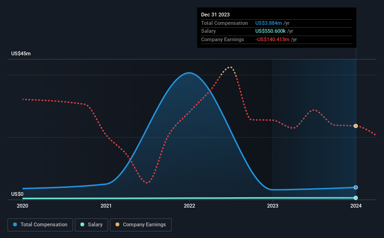Toggle the Total Compensation legend button
The image size is (384, 238).
click(x=40, y=225)
